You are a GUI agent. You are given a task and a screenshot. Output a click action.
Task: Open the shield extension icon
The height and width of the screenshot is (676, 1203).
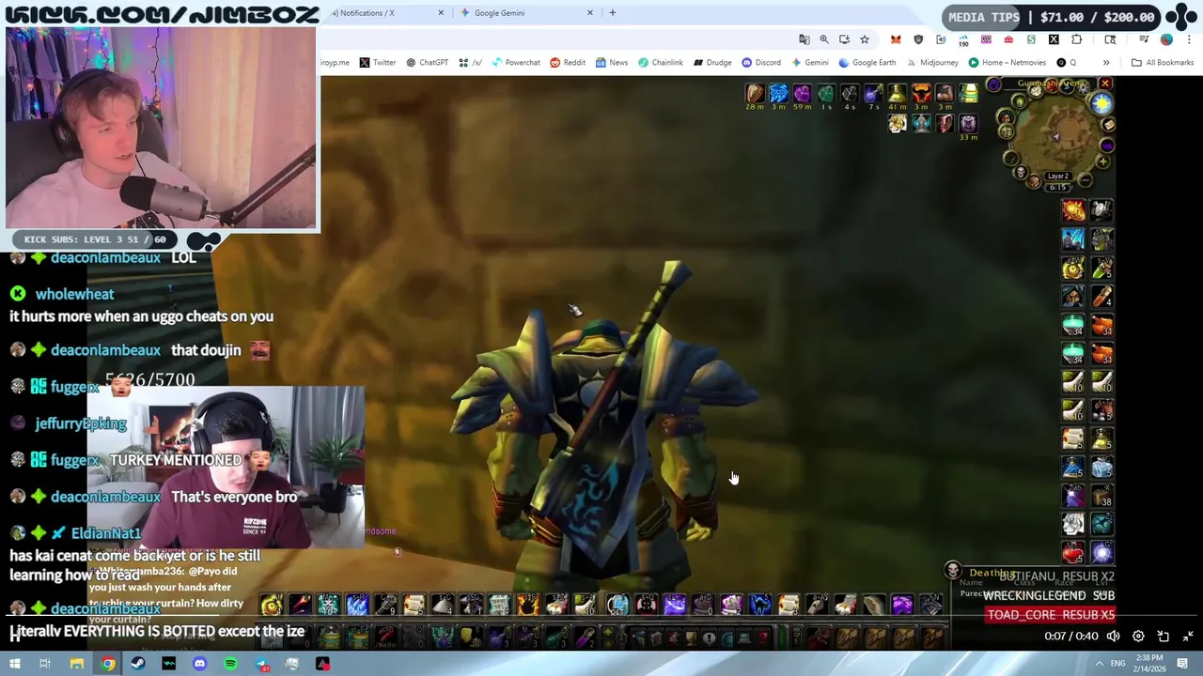coord(918,39)
